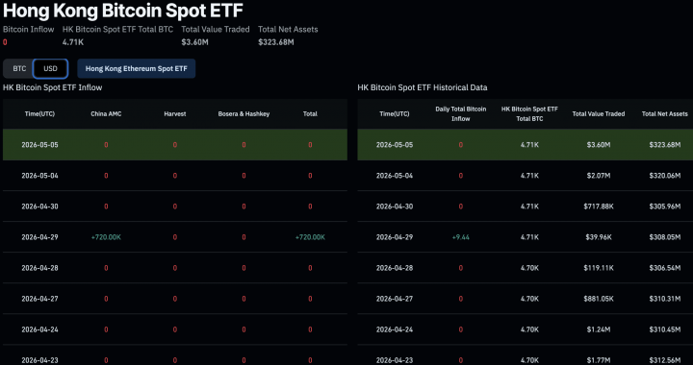This screenshot has width=693, height=365.
Task: Select the $310.31M net assets
Action: point(665,299)
